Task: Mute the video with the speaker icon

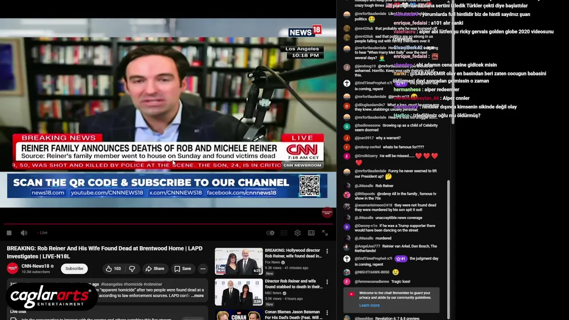Action: tap(24, 233)
